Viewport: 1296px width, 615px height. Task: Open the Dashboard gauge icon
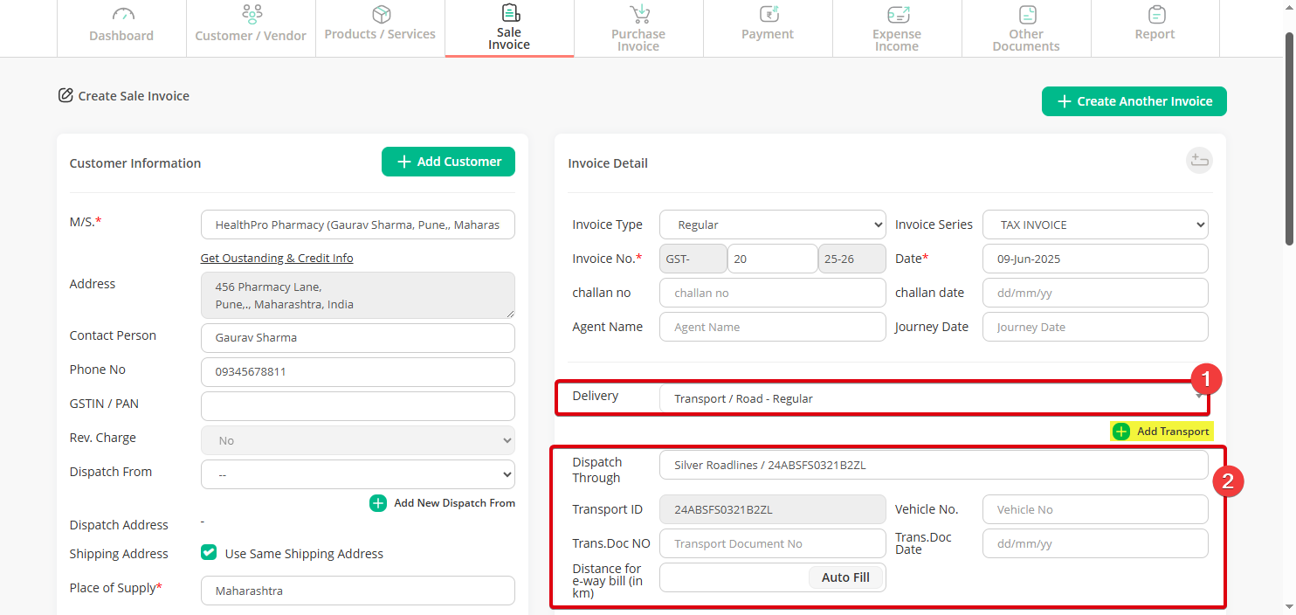124,15
